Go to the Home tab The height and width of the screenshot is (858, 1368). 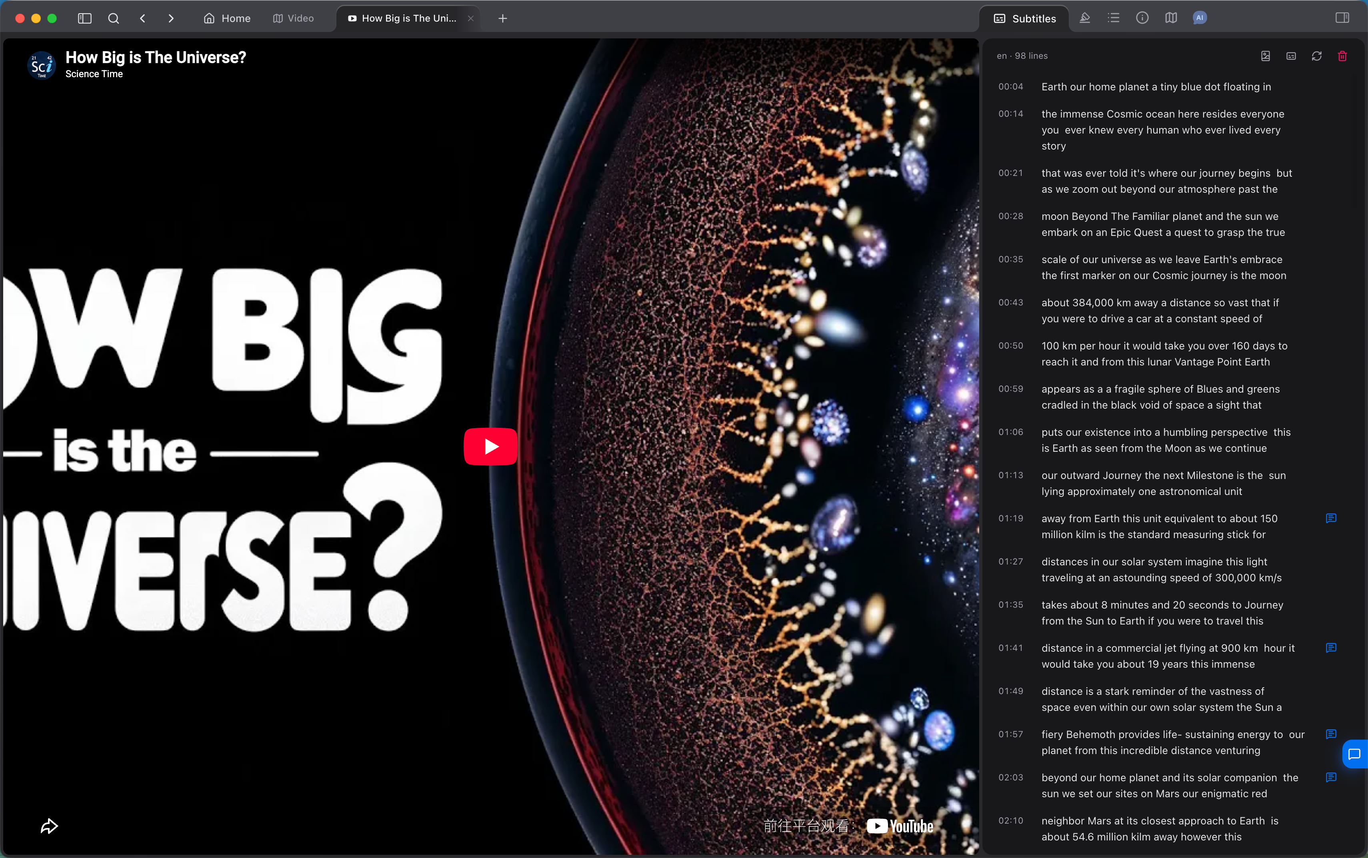coord(227,18)
